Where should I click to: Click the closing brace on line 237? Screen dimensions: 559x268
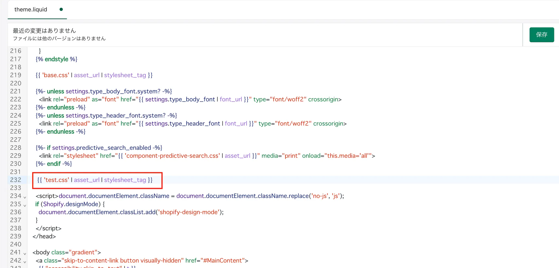[37, 220]
